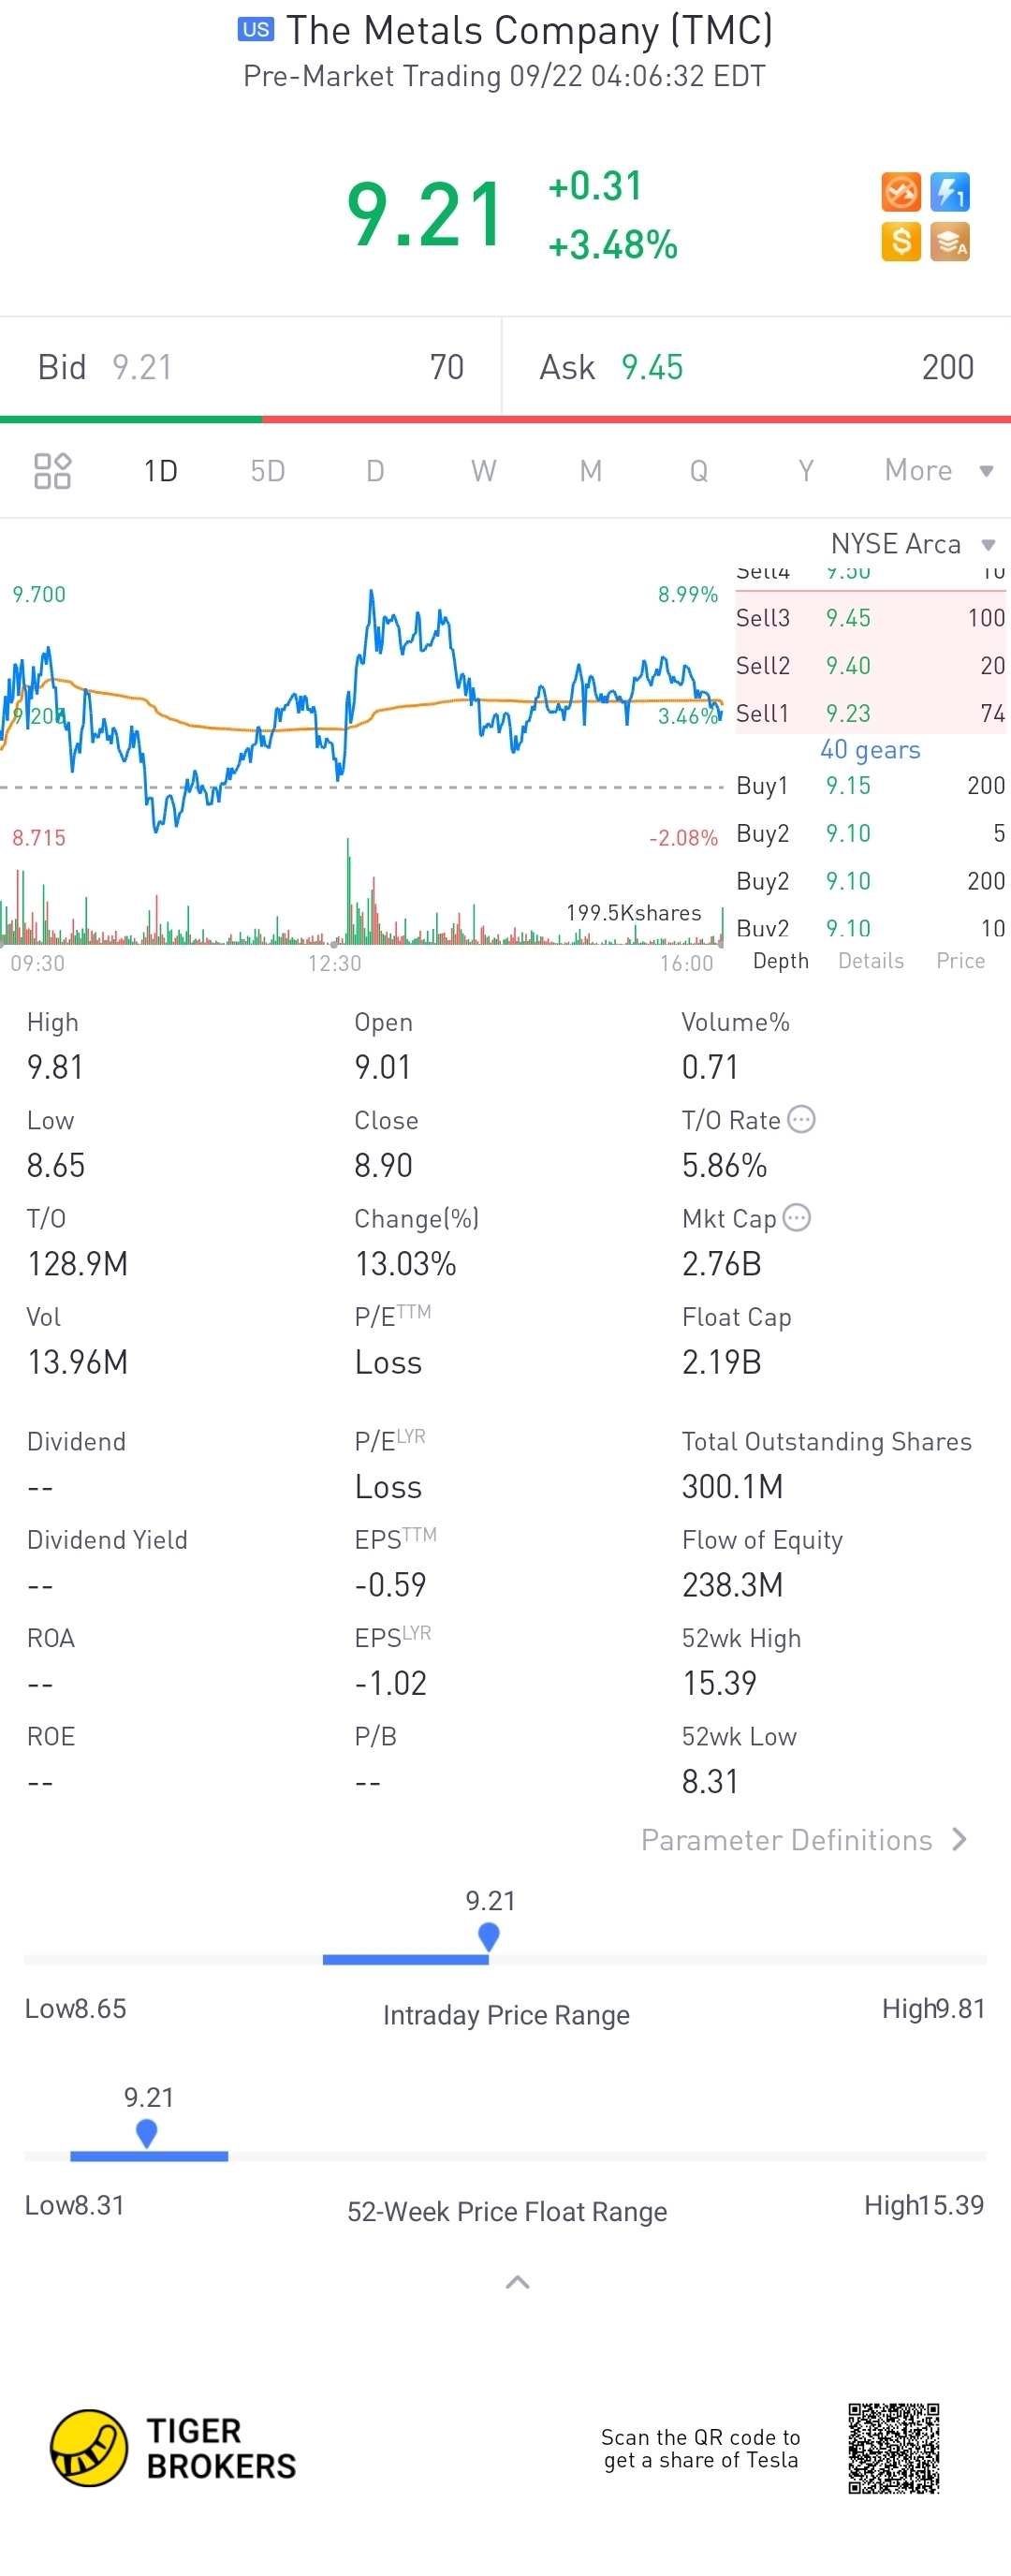Open T/O Rate info bubble icon
This screenshot has height=2576, width=1011.
[801, 1119]
